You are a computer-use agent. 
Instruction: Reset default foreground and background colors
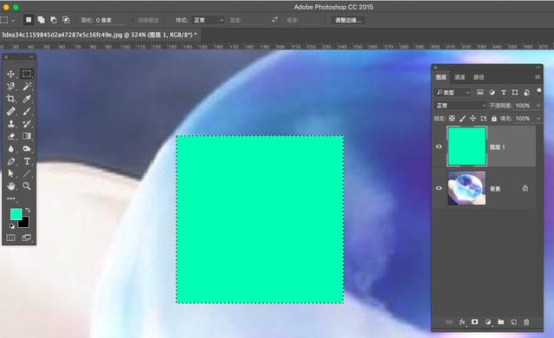click(x=12, y=226)
